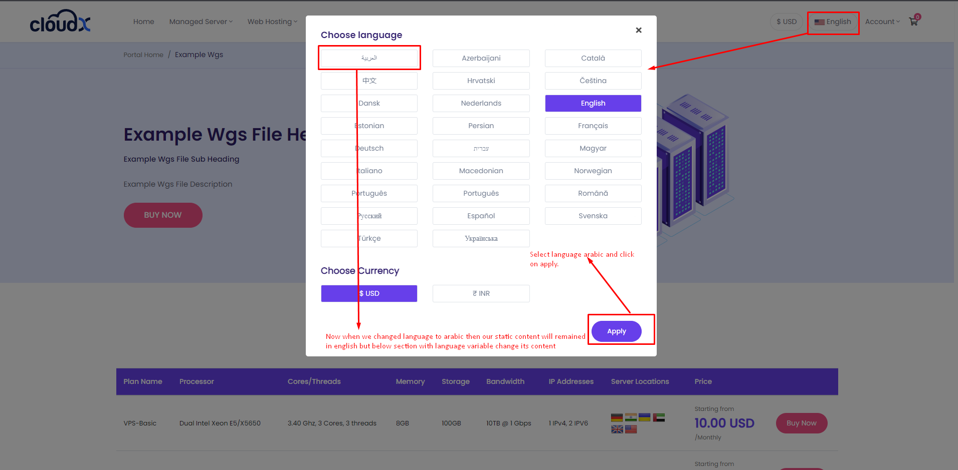The image size is (958, 470).
Task: Go to the Home menu item
Action: point(143,22)
